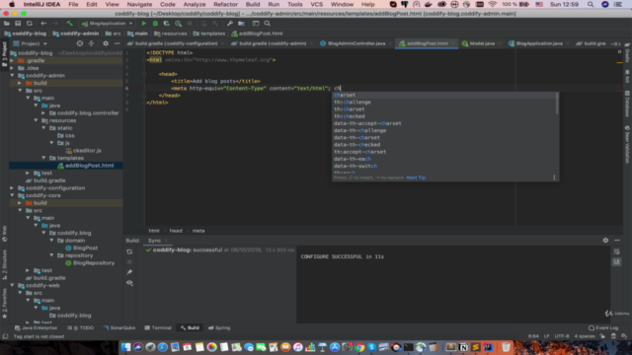Open the Spring tool window
The width and height of the screenshot is (632, 355).
[219, 328]
